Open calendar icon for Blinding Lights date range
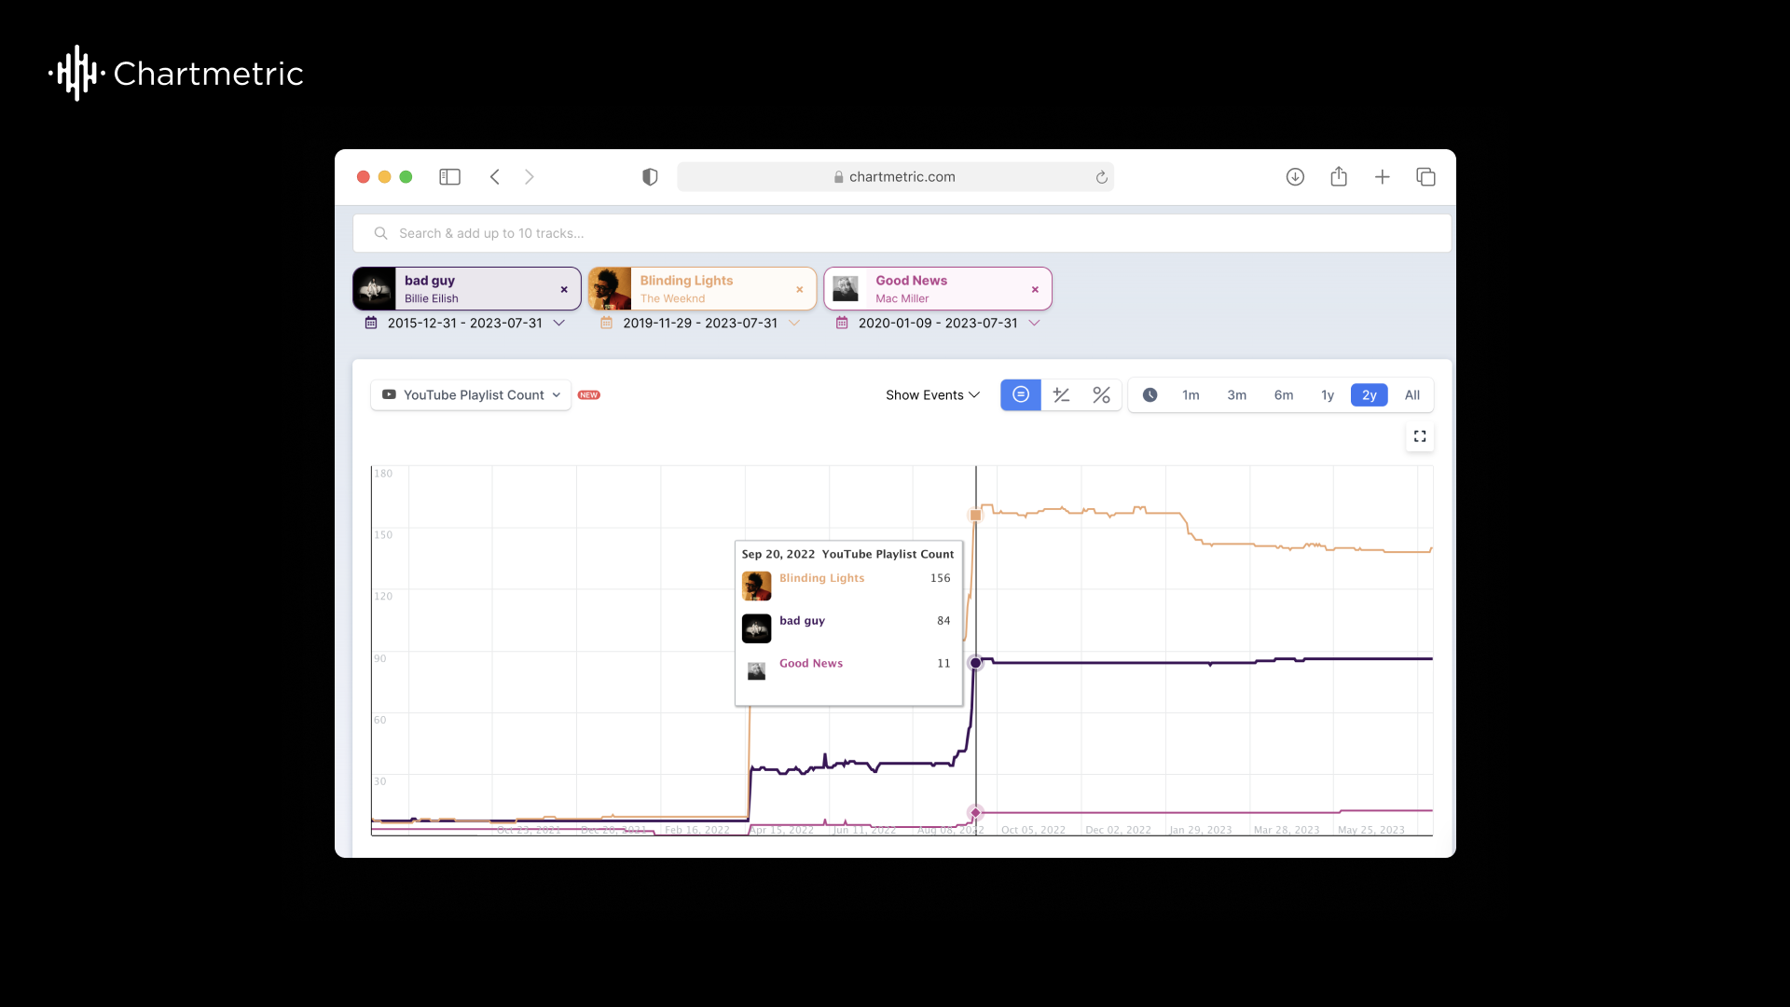This screenshot has width=1790, height=1007. pos(606,323)
